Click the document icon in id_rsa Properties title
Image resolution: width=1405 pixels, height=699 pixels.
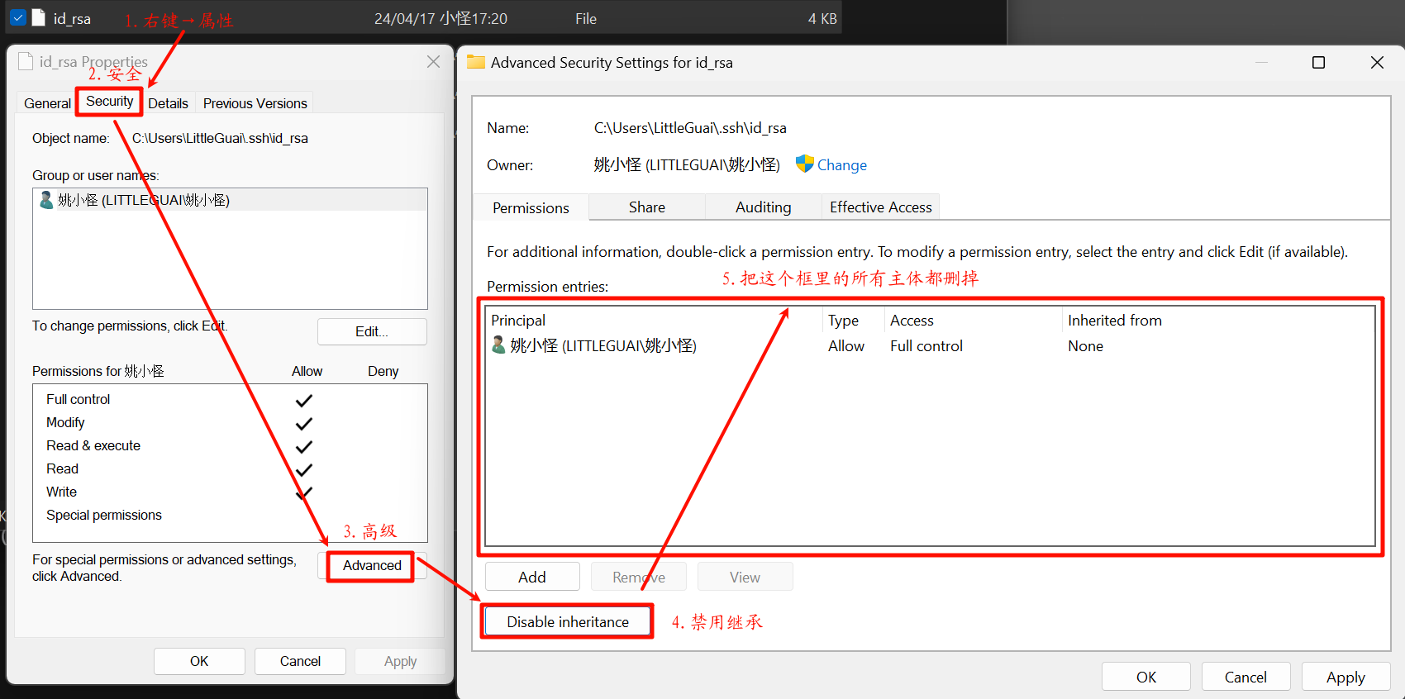tap(26, 62)
